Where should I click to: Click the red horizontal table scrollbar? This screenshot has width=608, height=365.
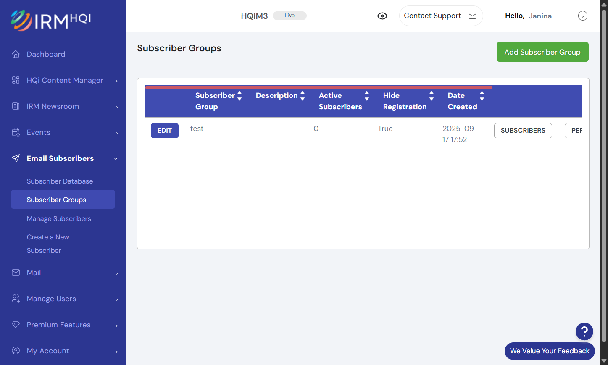pos(318,87)
